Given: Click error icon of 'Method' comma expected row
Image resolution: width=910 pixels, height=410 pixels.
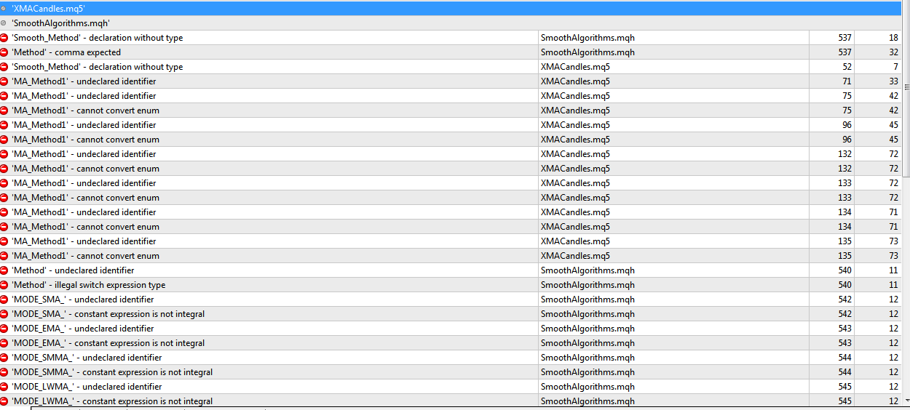Looking at the screenshot, I should (x=4, y=52).
